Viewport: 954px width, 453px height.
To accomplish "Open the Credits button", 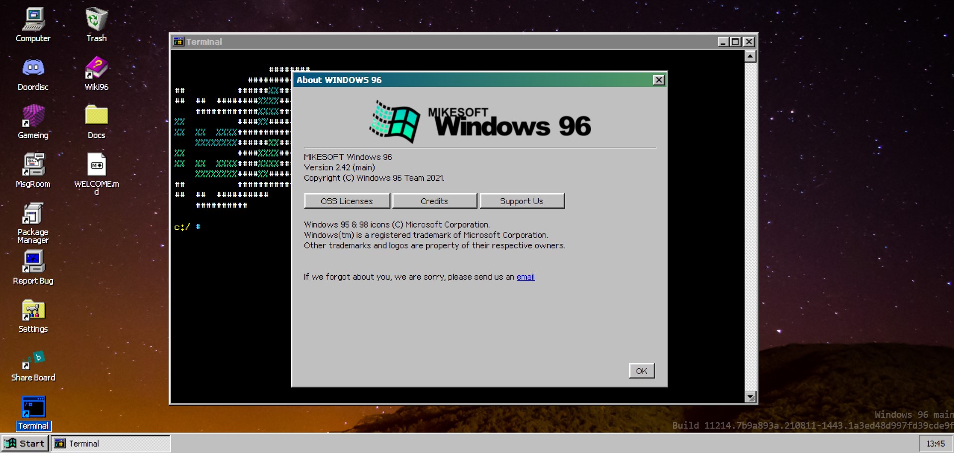I will click(434, 201).
